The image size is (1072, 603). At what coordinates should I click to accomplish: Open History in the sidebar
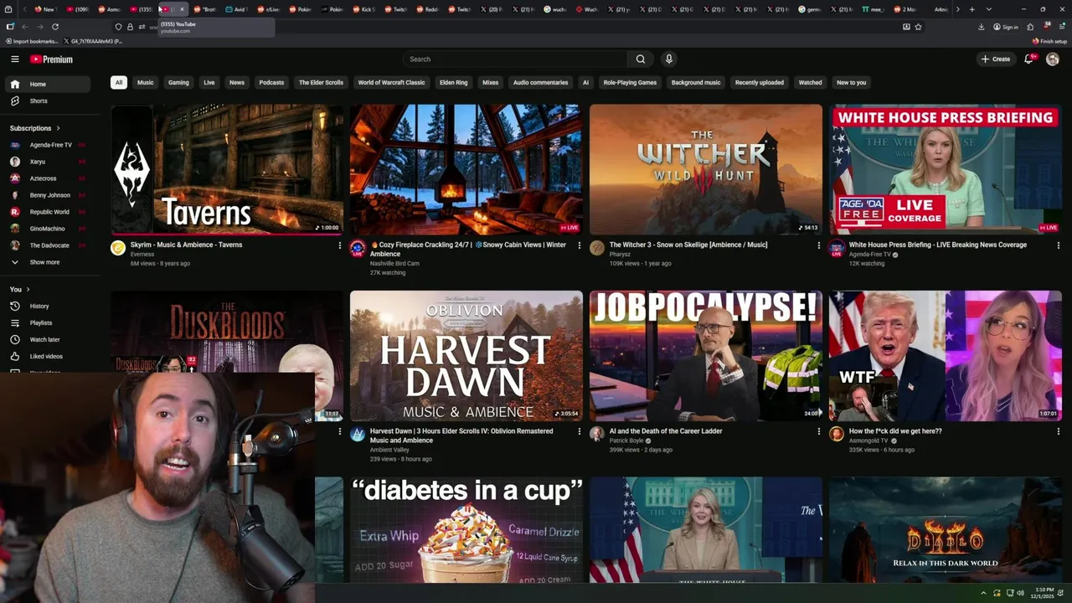48,306
